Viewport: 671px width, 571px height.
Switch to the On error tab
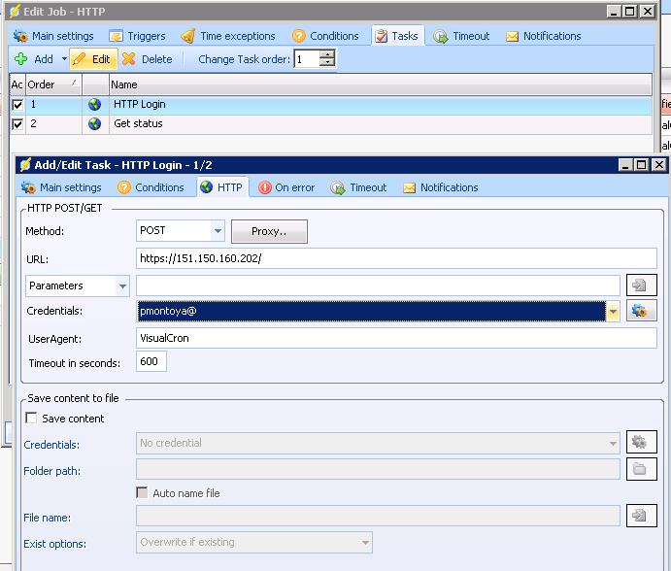[x=286, y=187]
